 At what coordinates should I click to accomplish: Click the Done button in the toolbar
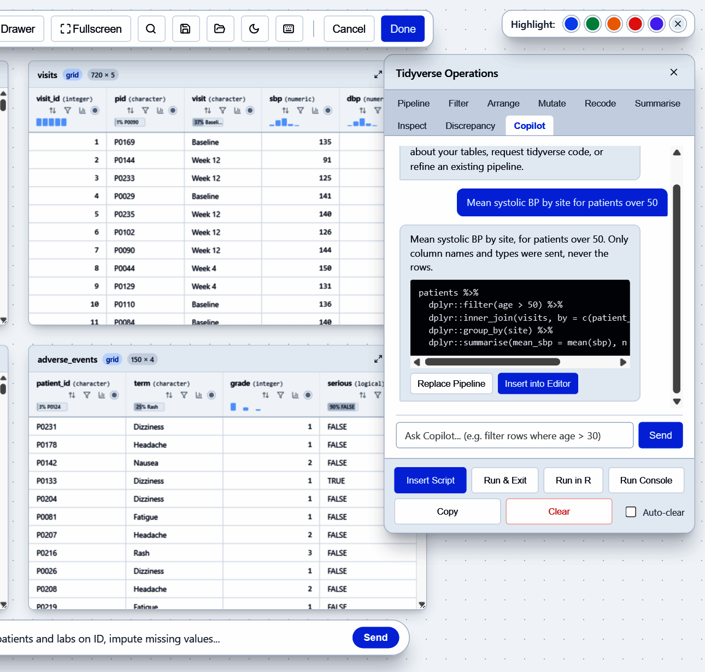click(x=403, y=29)
